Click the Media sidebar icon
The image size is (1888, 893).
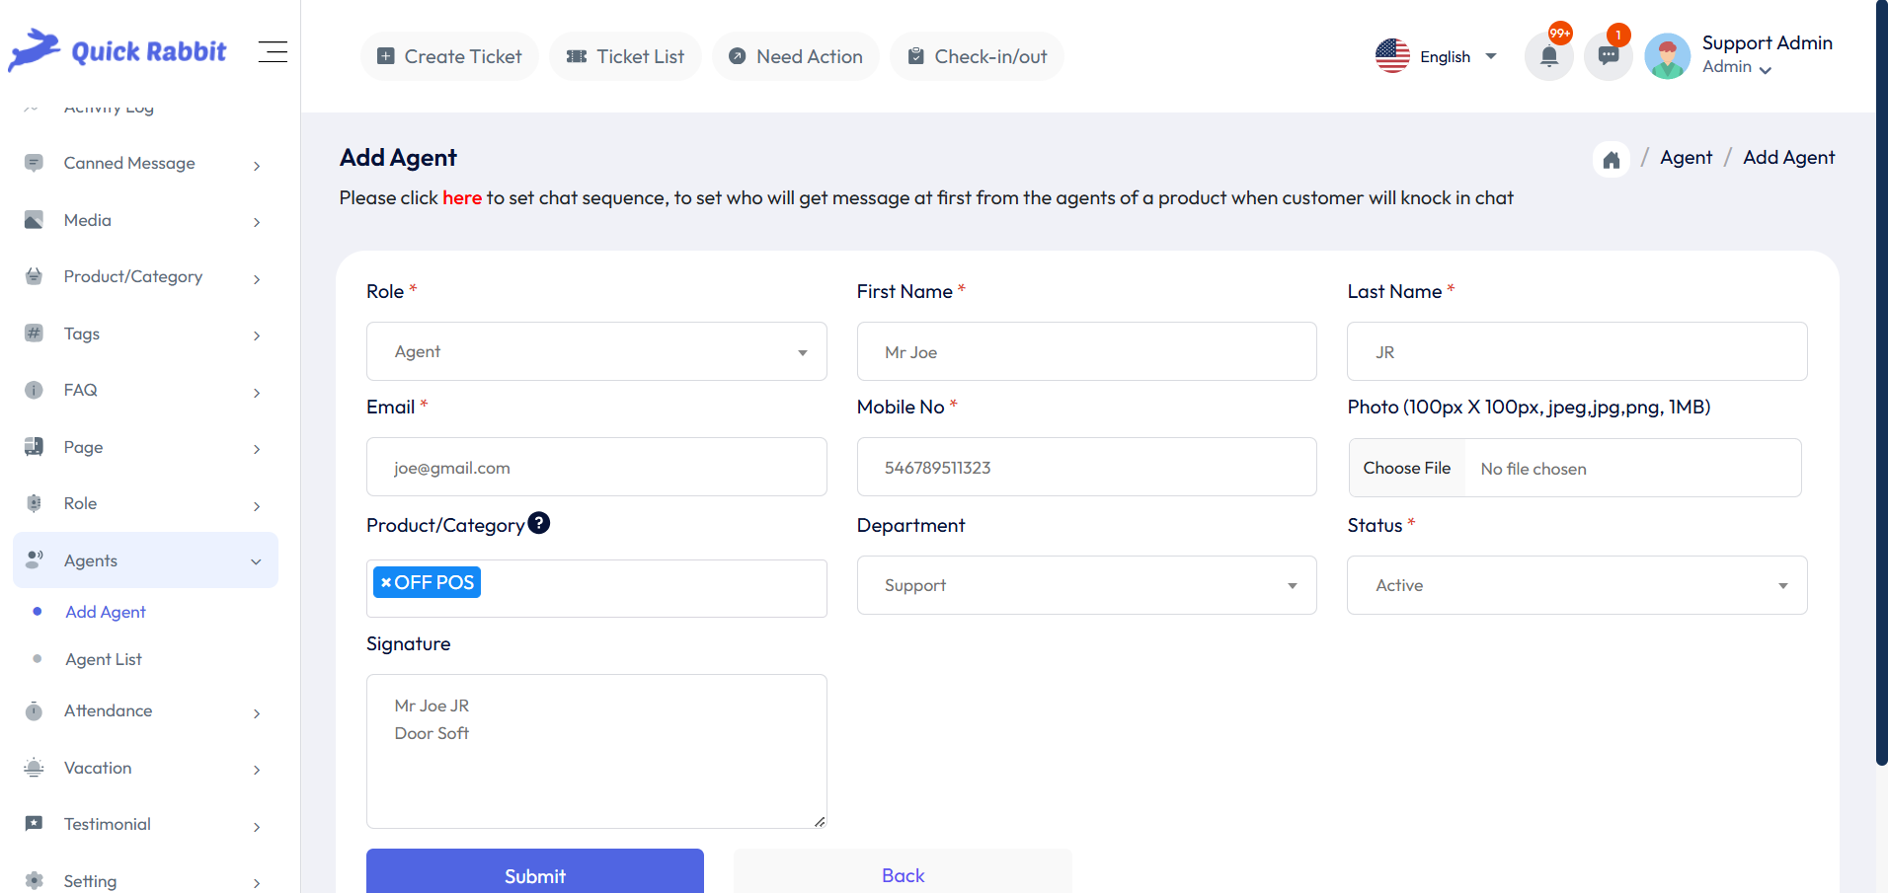pyautogui.click(x=35, y=219)
